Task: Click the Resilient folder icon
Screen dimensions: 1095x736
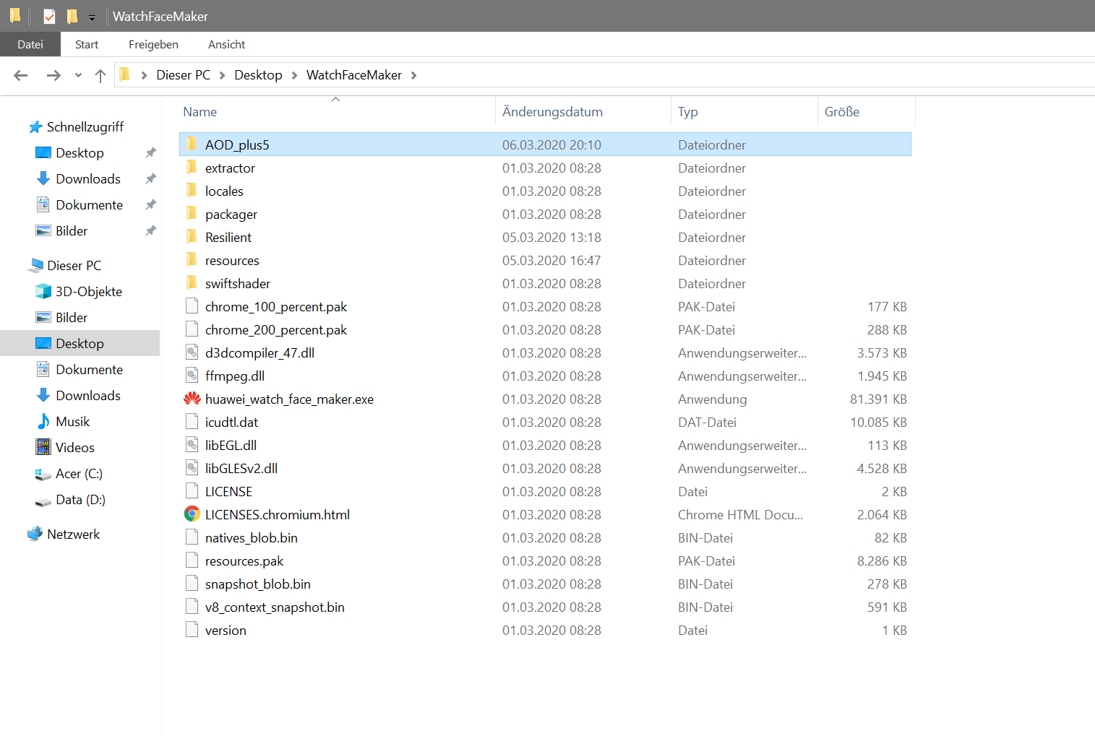Action: pos(192,237)
